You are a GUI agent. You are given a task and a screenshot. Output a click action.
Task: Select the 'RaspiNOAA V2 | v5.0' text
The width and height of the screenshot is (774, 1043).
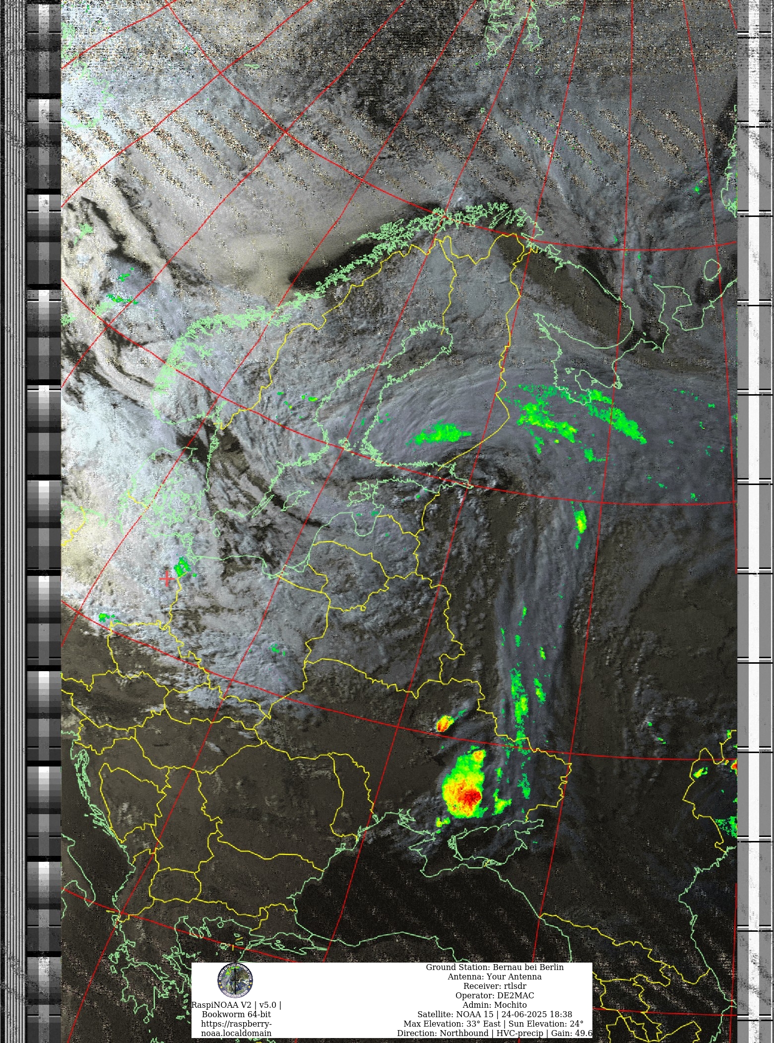point(236,1005)
